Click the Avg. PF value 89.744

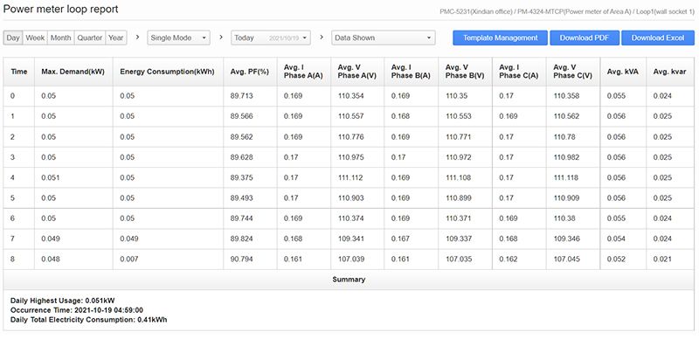coord(242,218)
